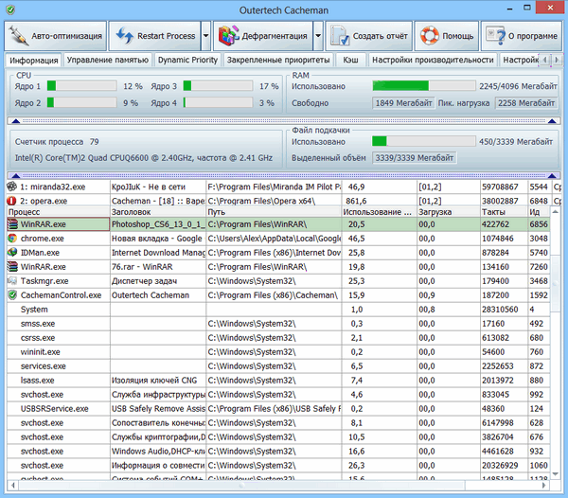Select the IDMan.exe process icon
The image size is (568, 498).
point(12,253)
